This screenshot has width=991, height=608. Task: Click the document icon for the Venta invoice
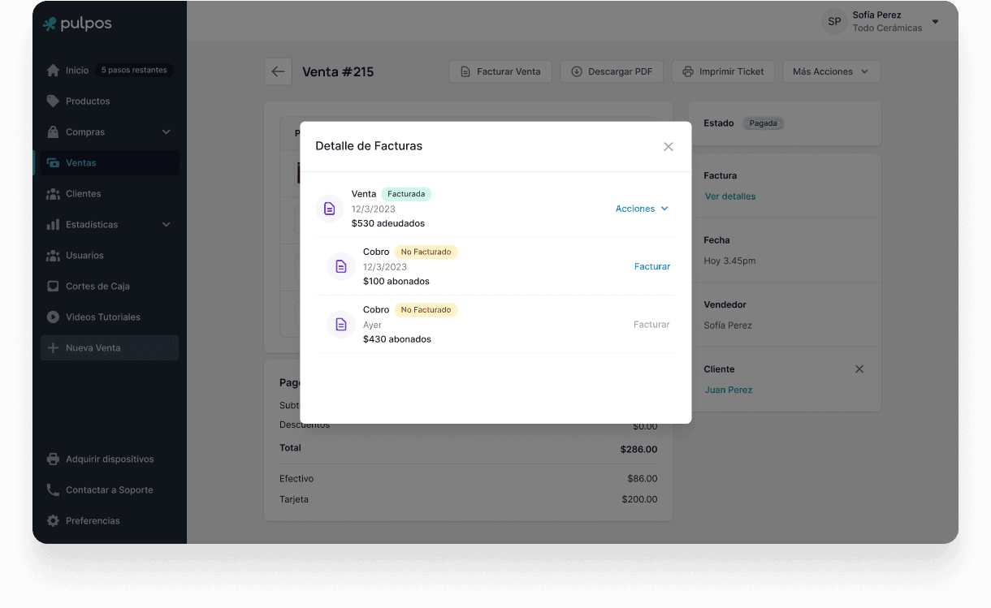329,209
